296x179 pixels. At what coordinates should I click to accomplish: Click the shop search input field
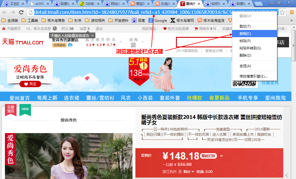click(204, 42)
